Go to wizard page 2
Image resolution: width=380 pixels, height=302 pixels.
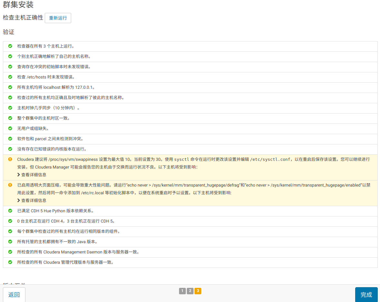(x=190, y=291)
